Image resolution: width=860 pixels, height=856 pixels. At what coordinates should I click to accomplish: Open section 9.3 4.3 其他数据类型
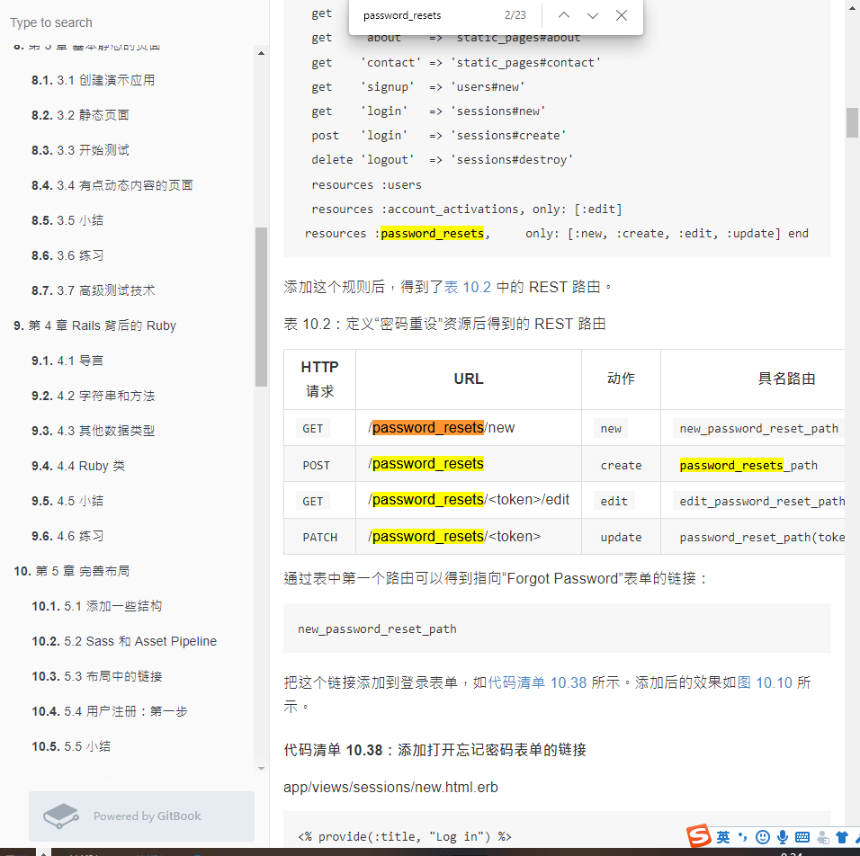[94, 431]
